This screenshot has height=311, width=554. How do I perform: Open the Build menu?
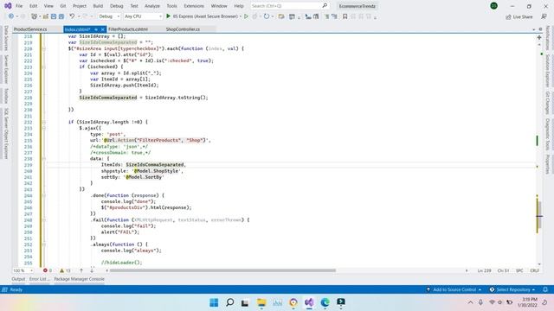[x=98, y=6]
